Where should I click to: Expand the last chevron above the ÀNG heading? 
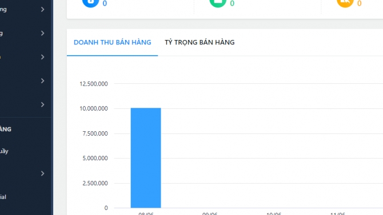[42, 104]
